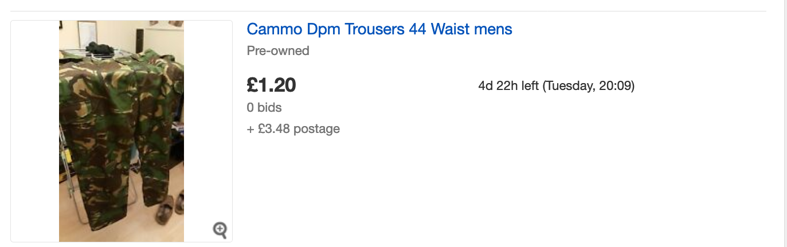Click white margin left of trousers photo
Image resolution: width=787 pixels, height=247 pixels.
pyautogui.click(x=35, y=131)
